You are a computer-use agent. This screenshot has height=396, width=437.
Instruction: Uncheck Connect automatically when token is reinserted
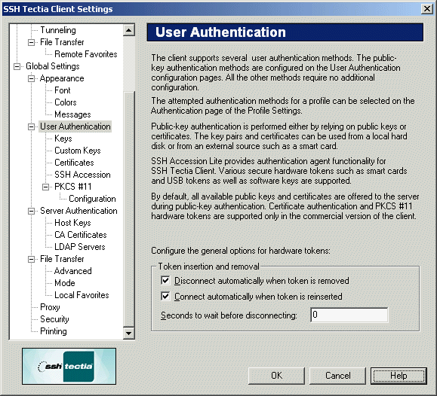tap(165, 296)
